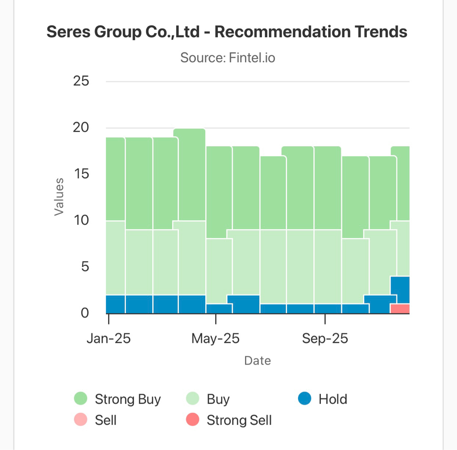Click the pale pink Sell legend circle

click(x=81, y=420)
